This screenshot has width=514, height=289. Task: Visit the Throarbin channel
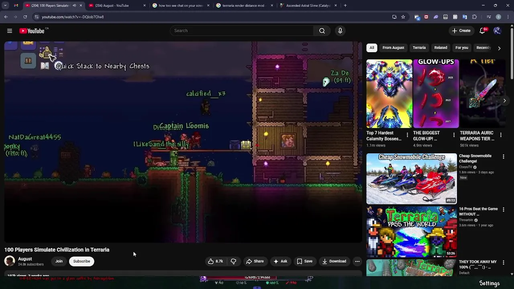466,220
